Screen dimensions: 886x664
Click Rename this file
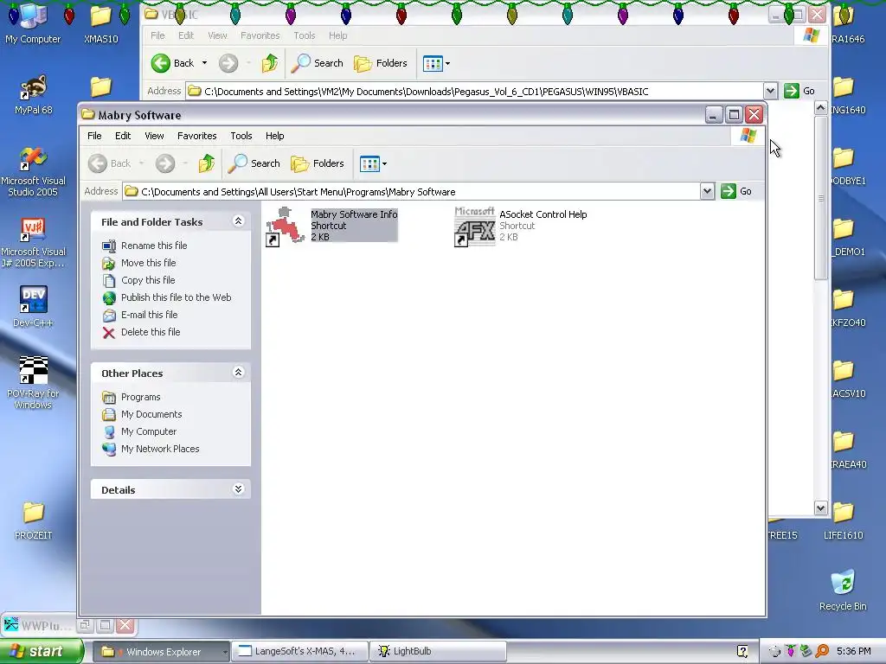point(154,246)
